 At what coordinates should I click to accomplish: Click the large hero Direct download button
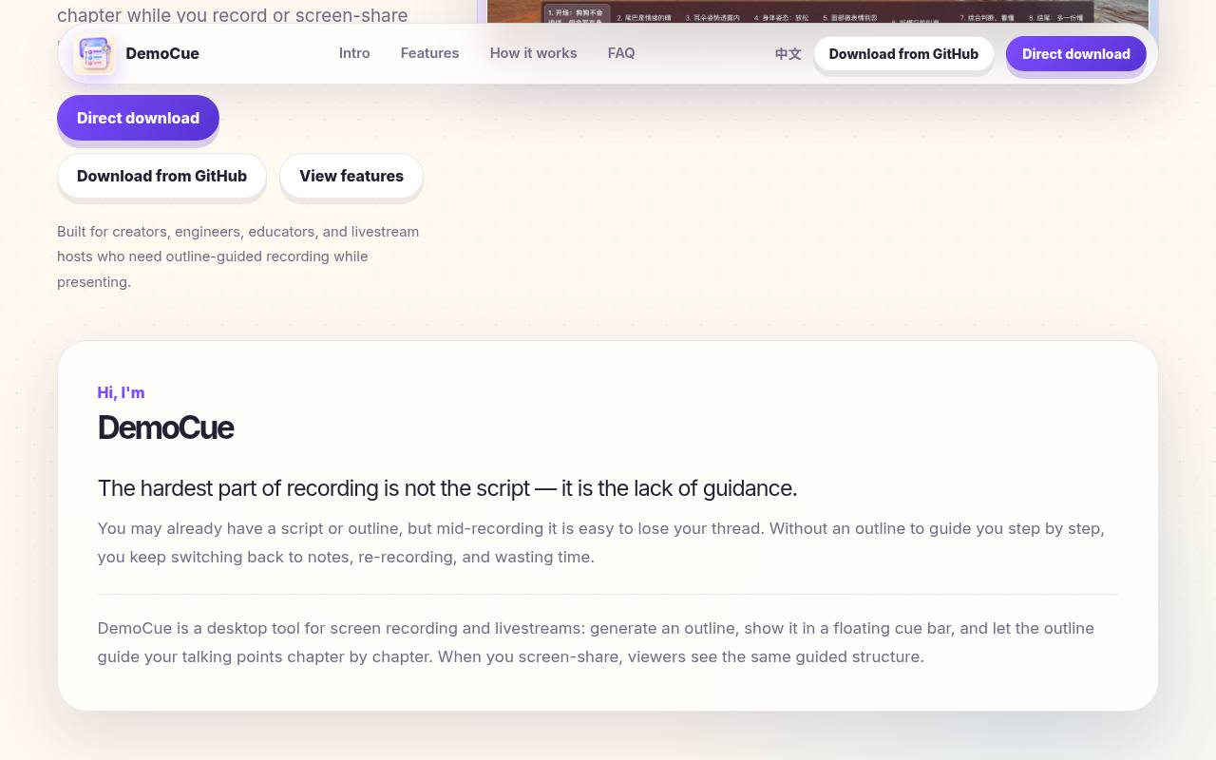click(138, 118)
